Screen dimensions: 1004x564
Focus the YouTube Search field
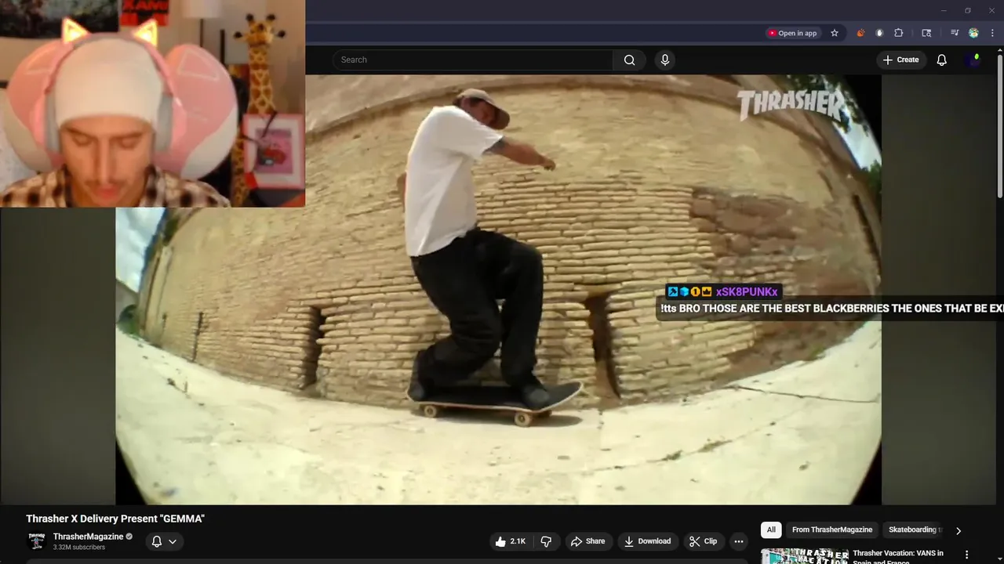click(472, 60)
